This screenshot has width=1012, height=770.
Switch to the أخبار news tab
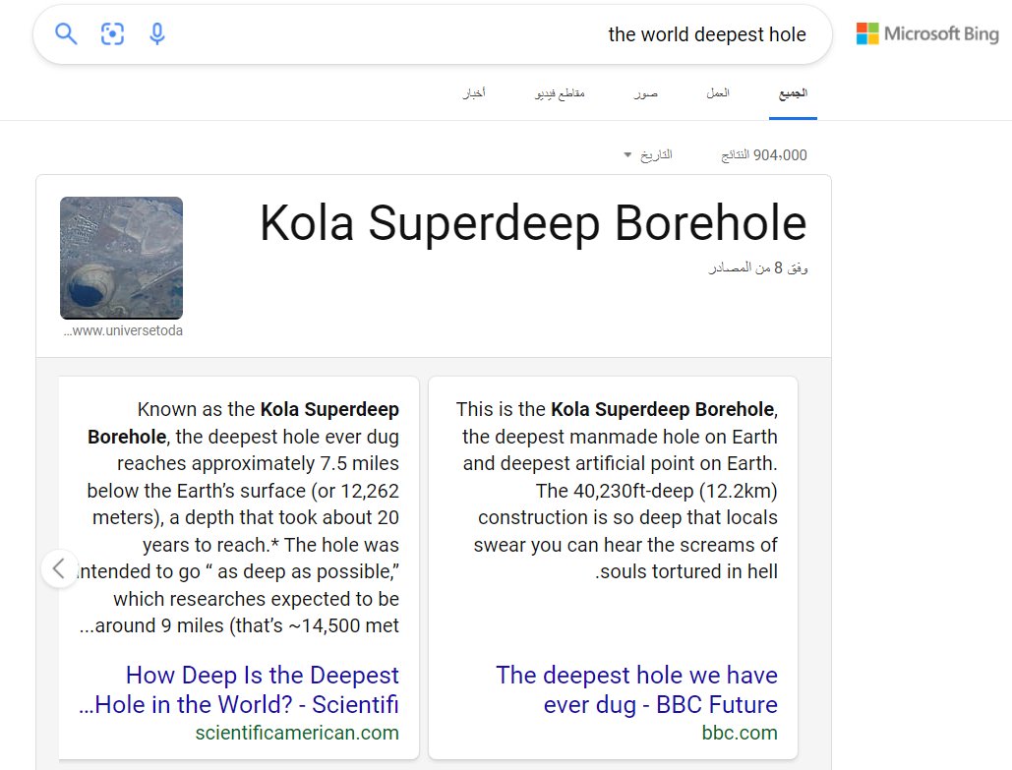point(474,93)
